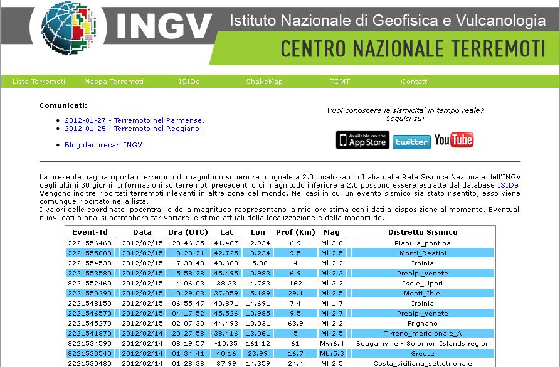Screen dimensions: 560x367
Task: Click the Ora (UTC) column header
Action: tap(188, 232)
